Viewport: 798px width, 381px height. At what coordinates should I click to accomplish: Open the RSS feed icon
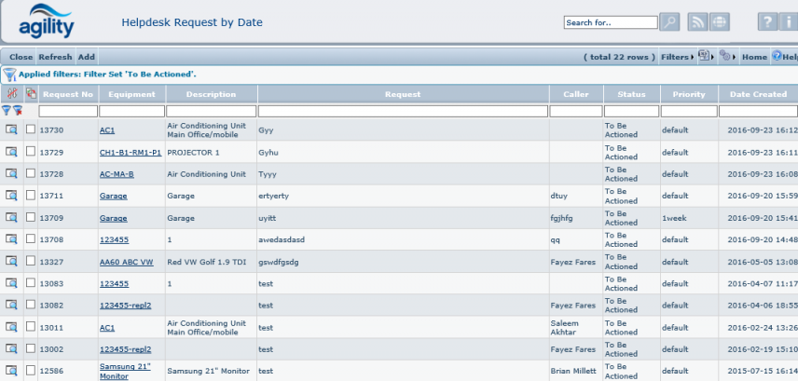pyautogui.click(x=697, y=22)
